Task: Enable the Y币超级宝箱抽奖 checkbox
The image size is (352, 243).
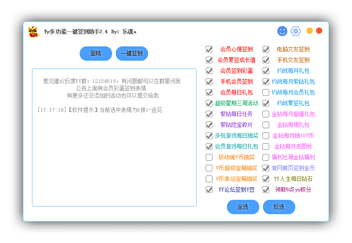Action: (x=209, y=168)
